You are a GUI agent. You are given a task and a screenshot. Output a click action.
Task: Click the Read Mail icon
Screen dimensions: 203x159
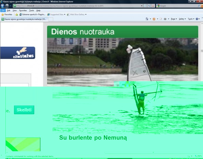point(161,19)
